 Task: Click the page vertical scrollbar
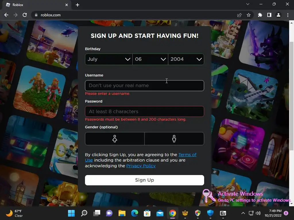[291, 96]
